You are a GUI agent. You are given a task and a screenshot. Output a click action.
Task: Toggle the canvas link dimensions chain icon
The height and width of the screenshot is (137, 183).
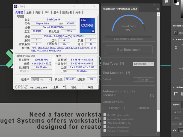coord(176,47)
